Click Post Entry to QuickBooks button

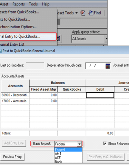pos(105,157)
